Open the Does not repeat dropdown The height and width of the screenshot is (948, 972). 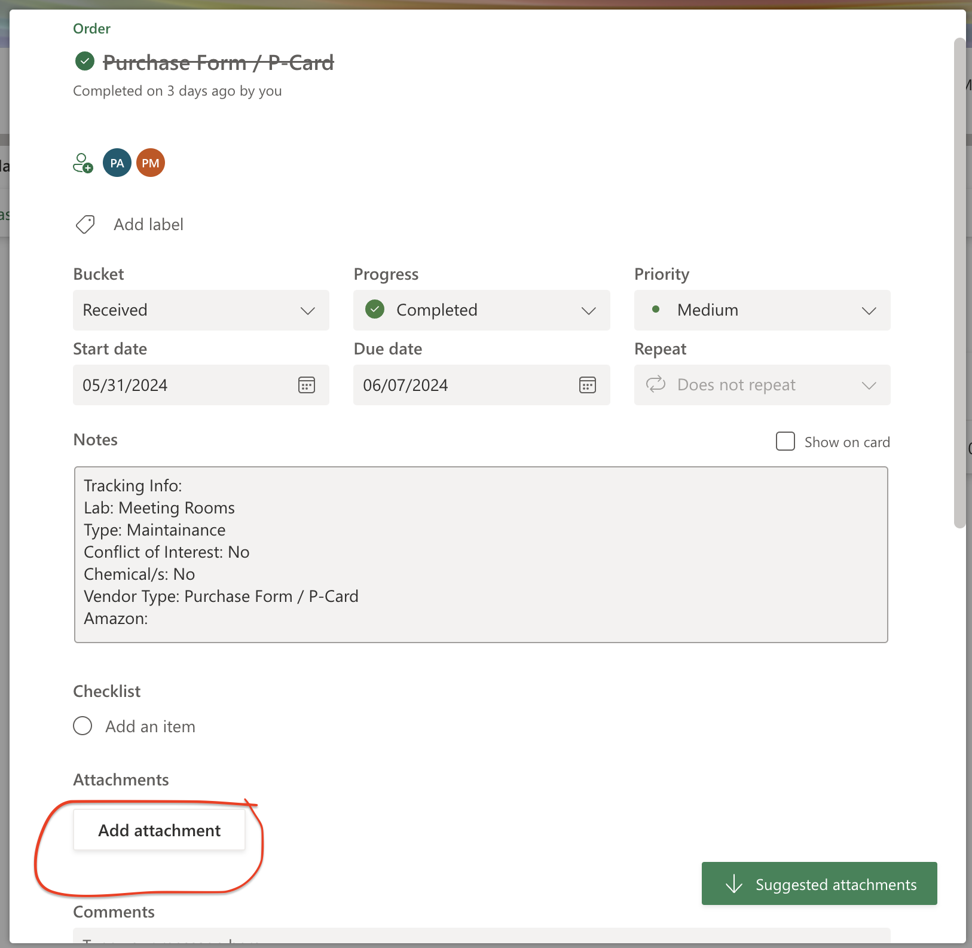pyautogui.click(x=762, y=385)
